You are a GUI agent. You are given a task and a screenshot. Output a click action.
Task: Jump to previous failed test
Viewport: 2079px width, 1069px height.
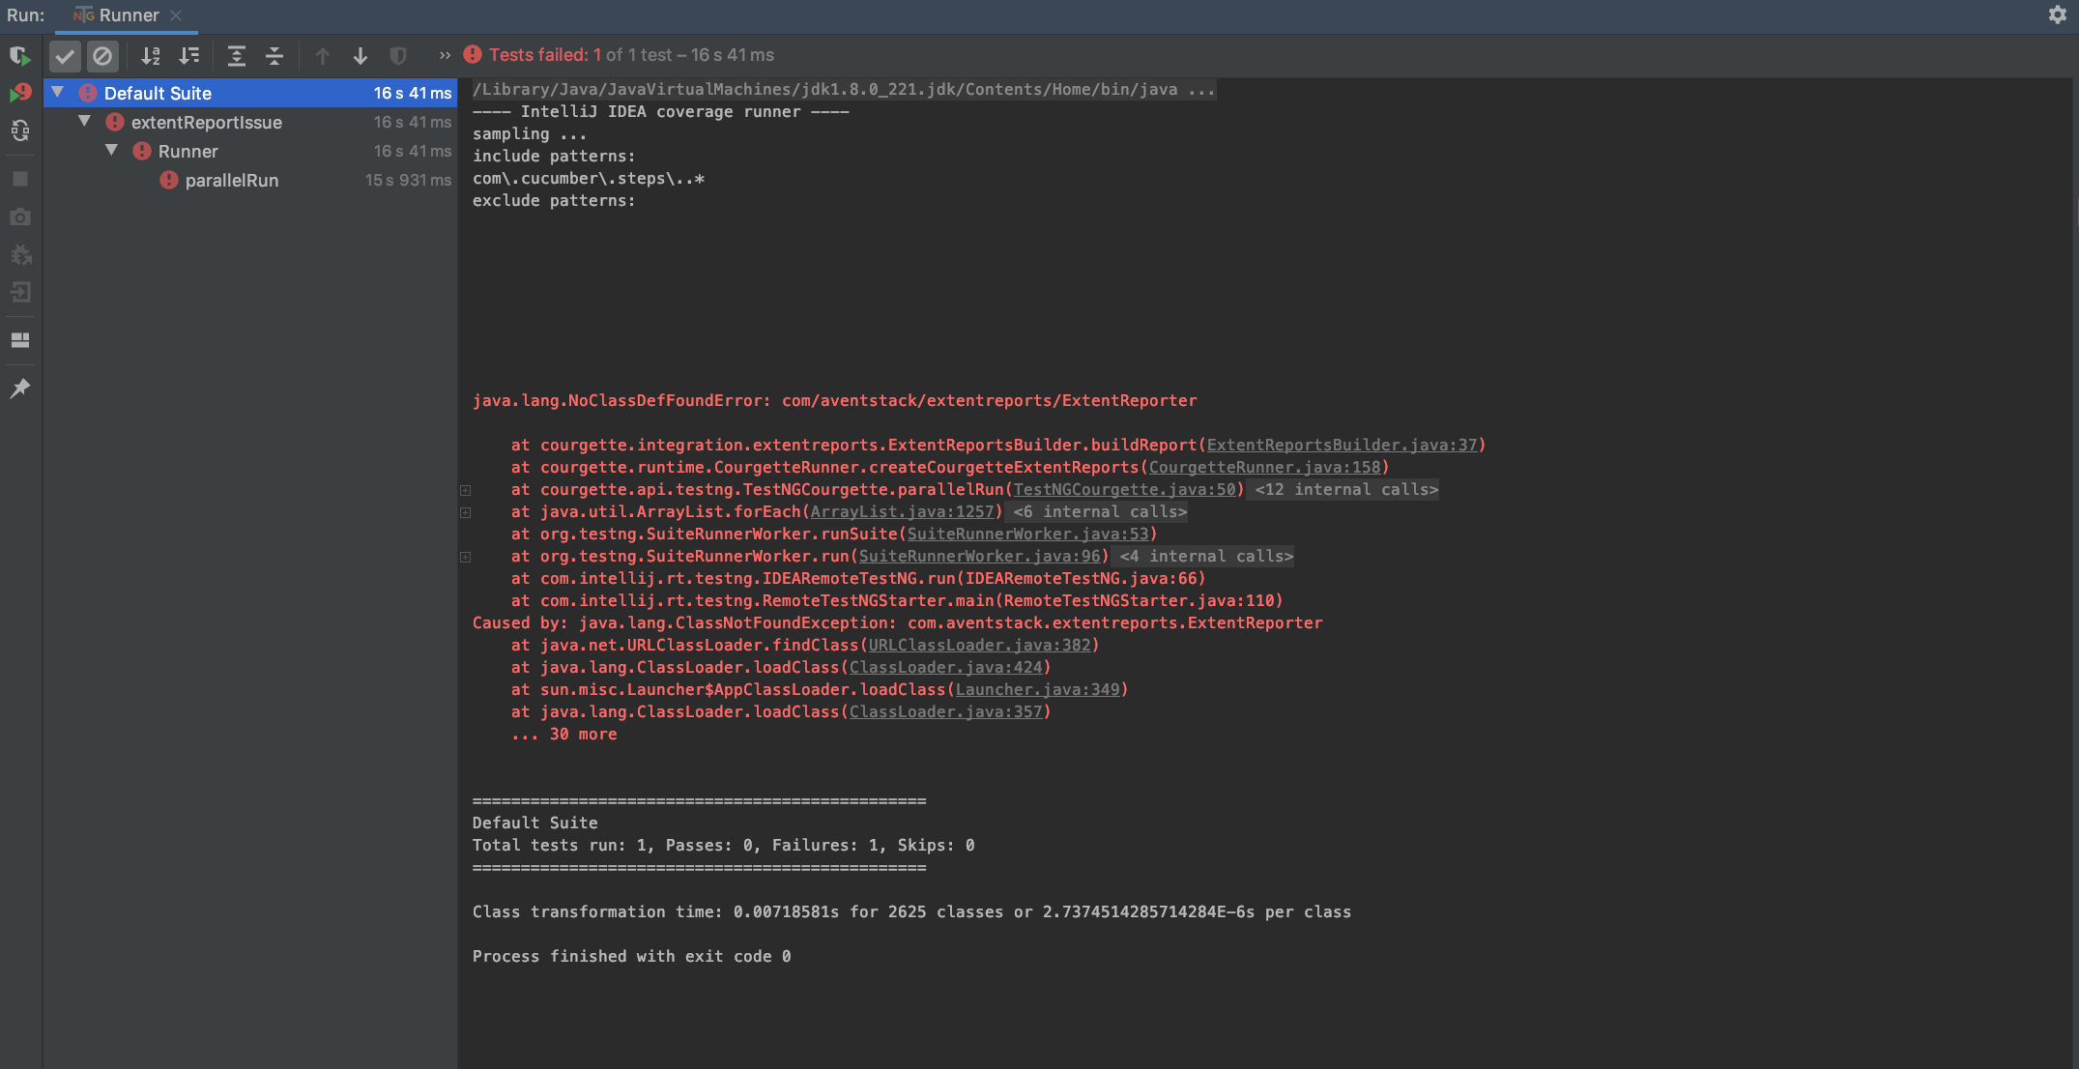pyautogui.click(x=323, y=56)
